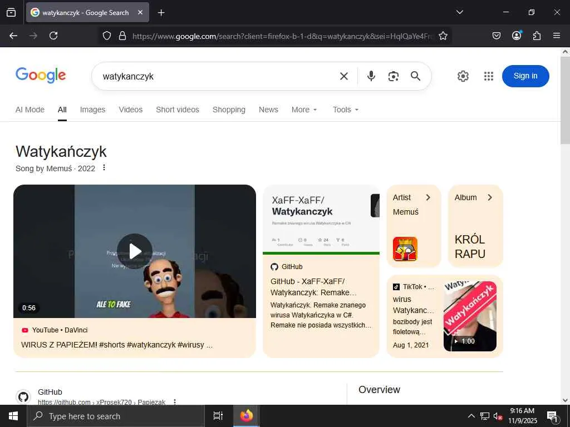Submit search with the magnifier icon
The height and width of the screenshot is (427, 570).
(x=415, y=76)
